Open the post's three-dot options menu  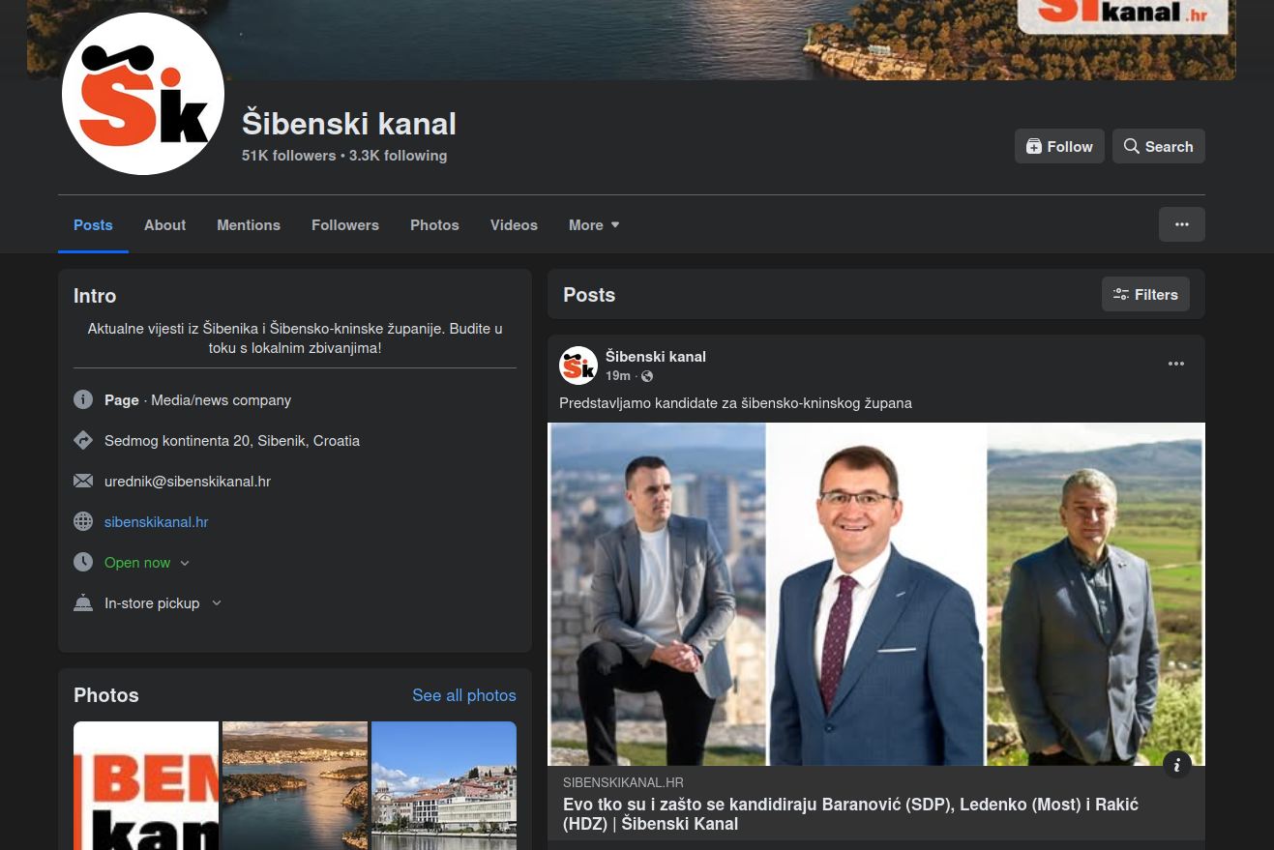point(1175,365)
